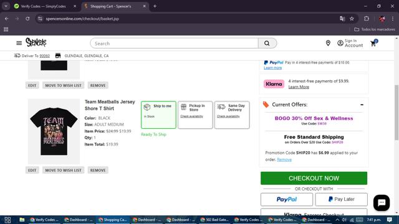This screenshot has height=224, width=399.
Task: Open Sign In Account menu
Action: 350,43
